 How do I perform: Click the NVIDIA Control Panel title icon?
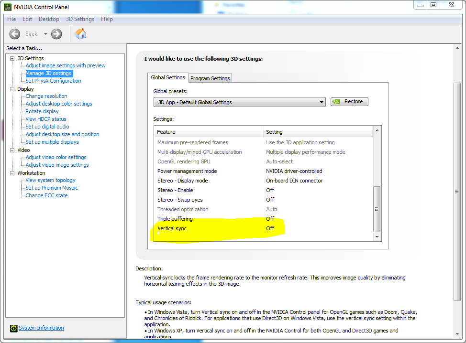8,7
